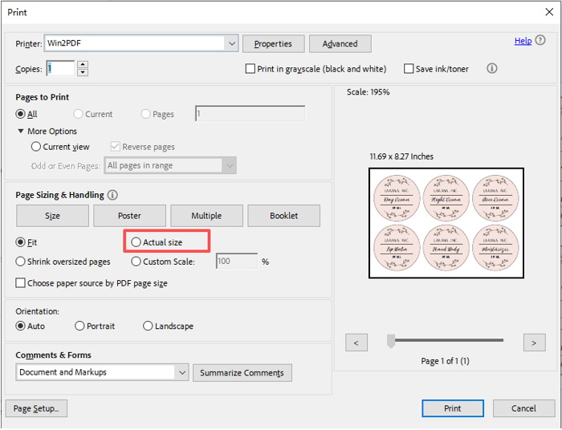Open the Printer dropdown list

231,43
